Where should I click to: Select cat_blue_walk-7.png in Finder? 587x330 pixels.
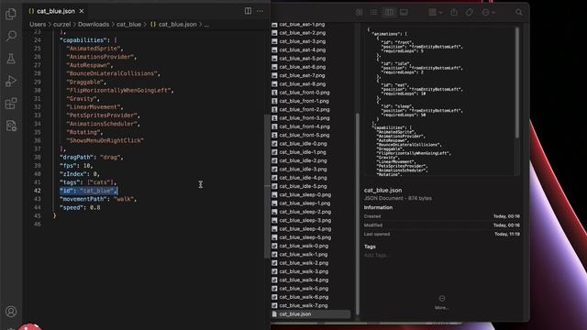(304, 305)
